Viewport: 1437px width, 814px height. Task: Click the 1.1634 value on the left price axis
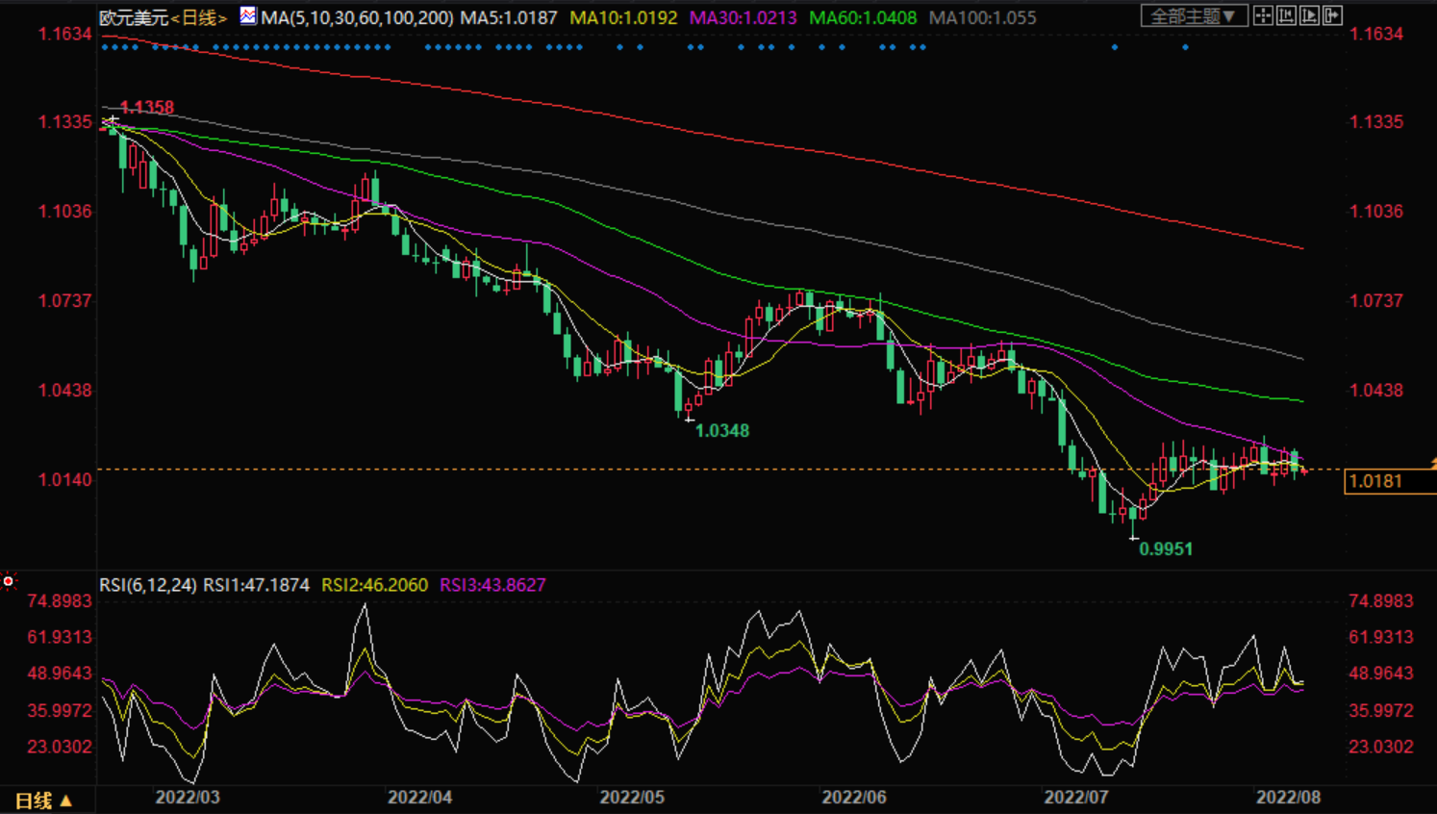click(65, 35)
